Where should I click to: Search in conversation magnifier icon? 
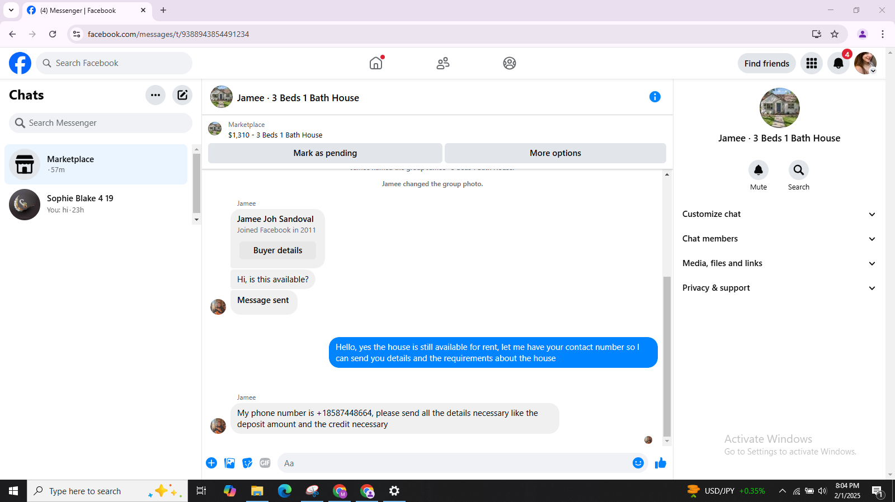pos(799,170)
